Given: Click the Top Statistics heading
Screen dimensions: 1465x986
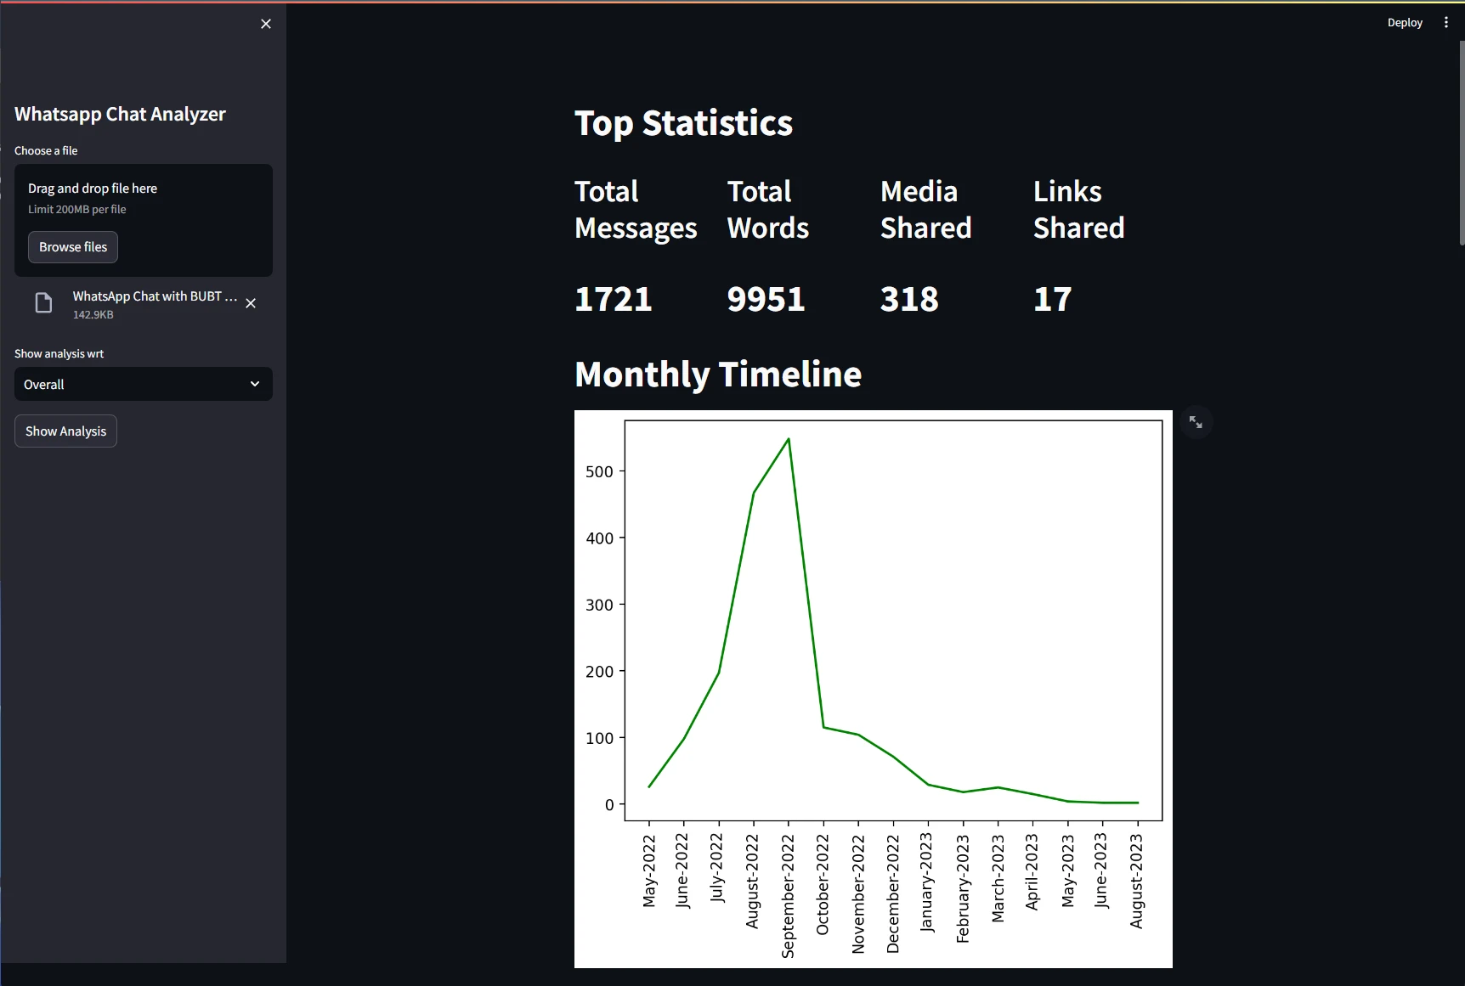Looking at the screenshot, I should coord(683,123).
